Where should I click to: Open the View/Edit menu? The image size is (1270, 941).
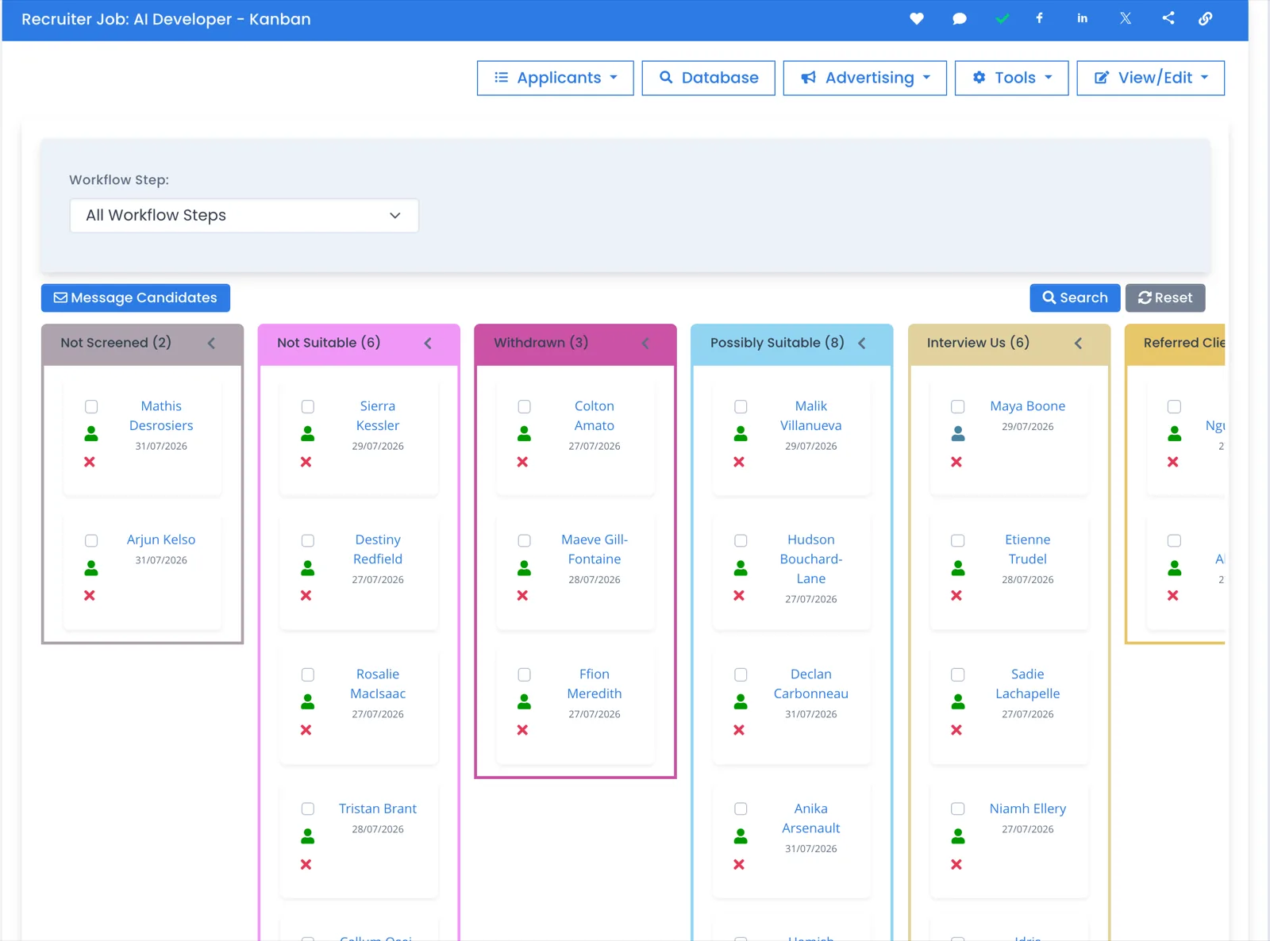click(1151, 78)
